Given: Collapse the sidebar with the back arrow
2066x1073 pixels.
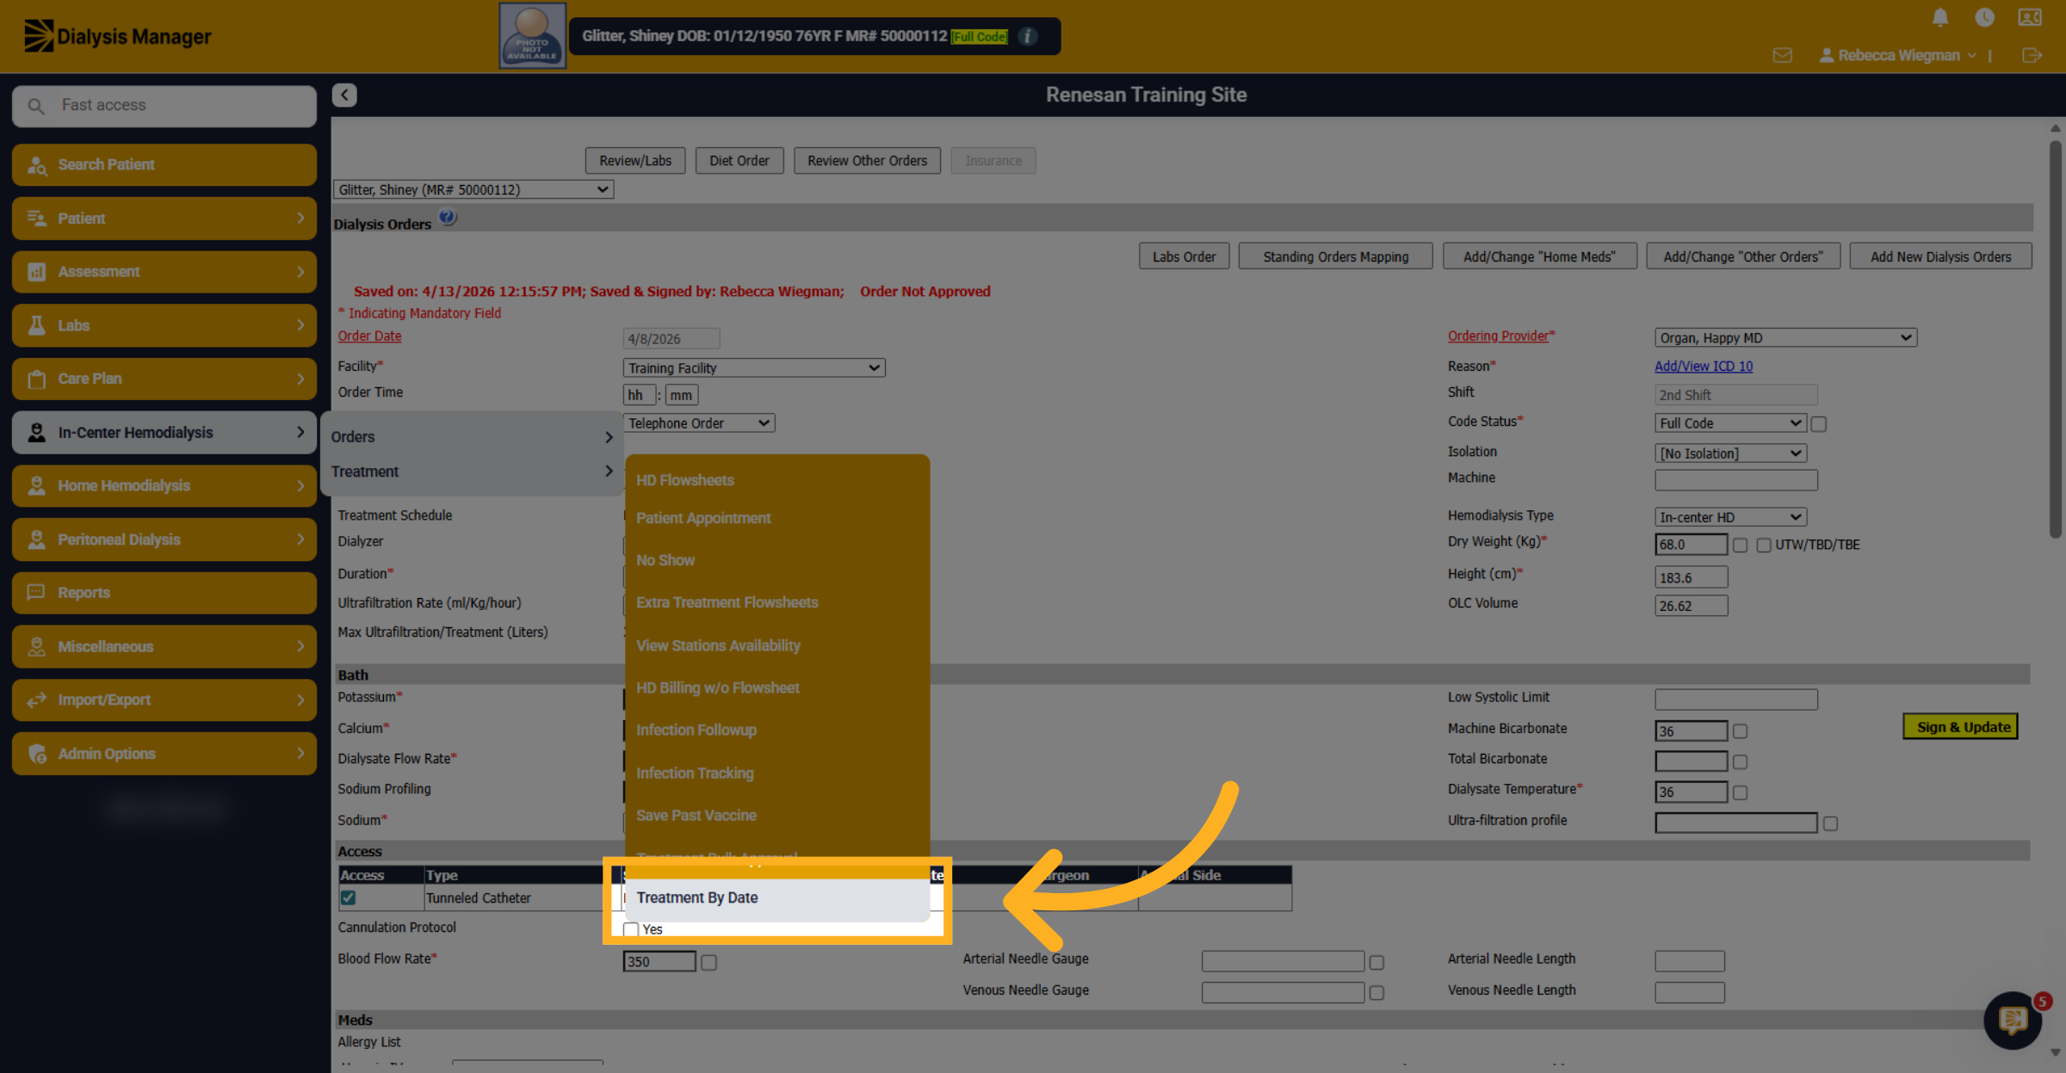Looking at the screenshot, I should [344, 95].
